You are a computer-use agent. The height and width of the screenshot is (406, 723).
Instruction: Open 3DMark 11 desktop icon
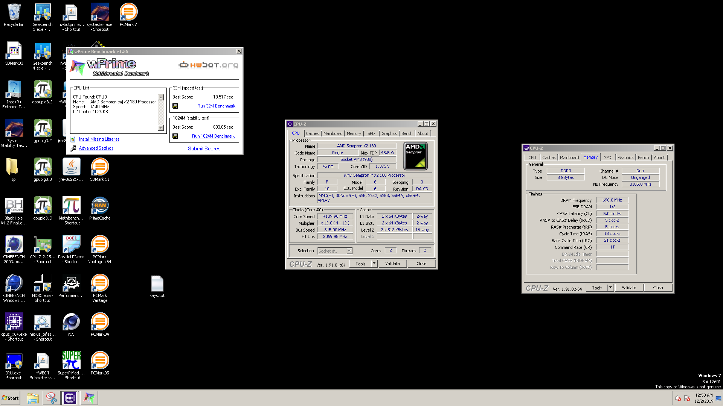100,170
